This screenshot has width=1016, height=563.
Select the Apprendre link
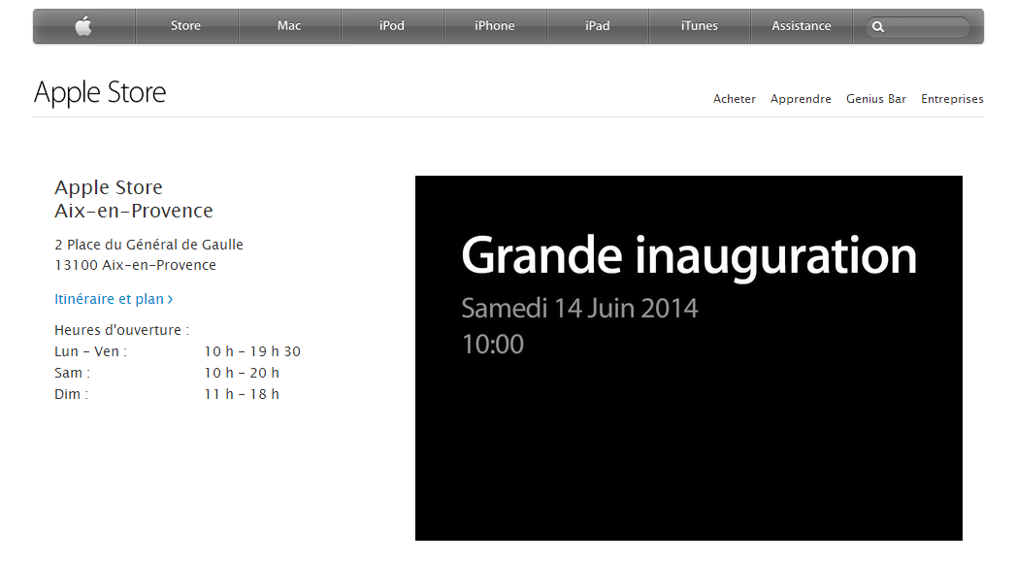coord(801,99)
